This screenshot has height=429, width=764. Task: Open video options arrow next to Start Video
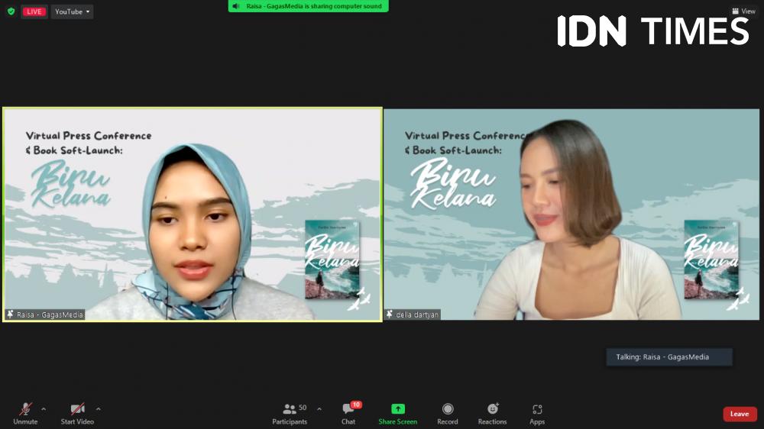click(x=98, y=409)
